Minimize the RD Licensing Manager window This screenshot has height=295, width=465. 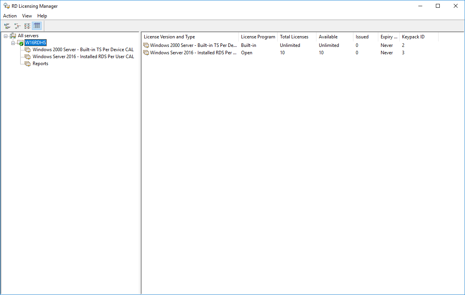point(420,6)
